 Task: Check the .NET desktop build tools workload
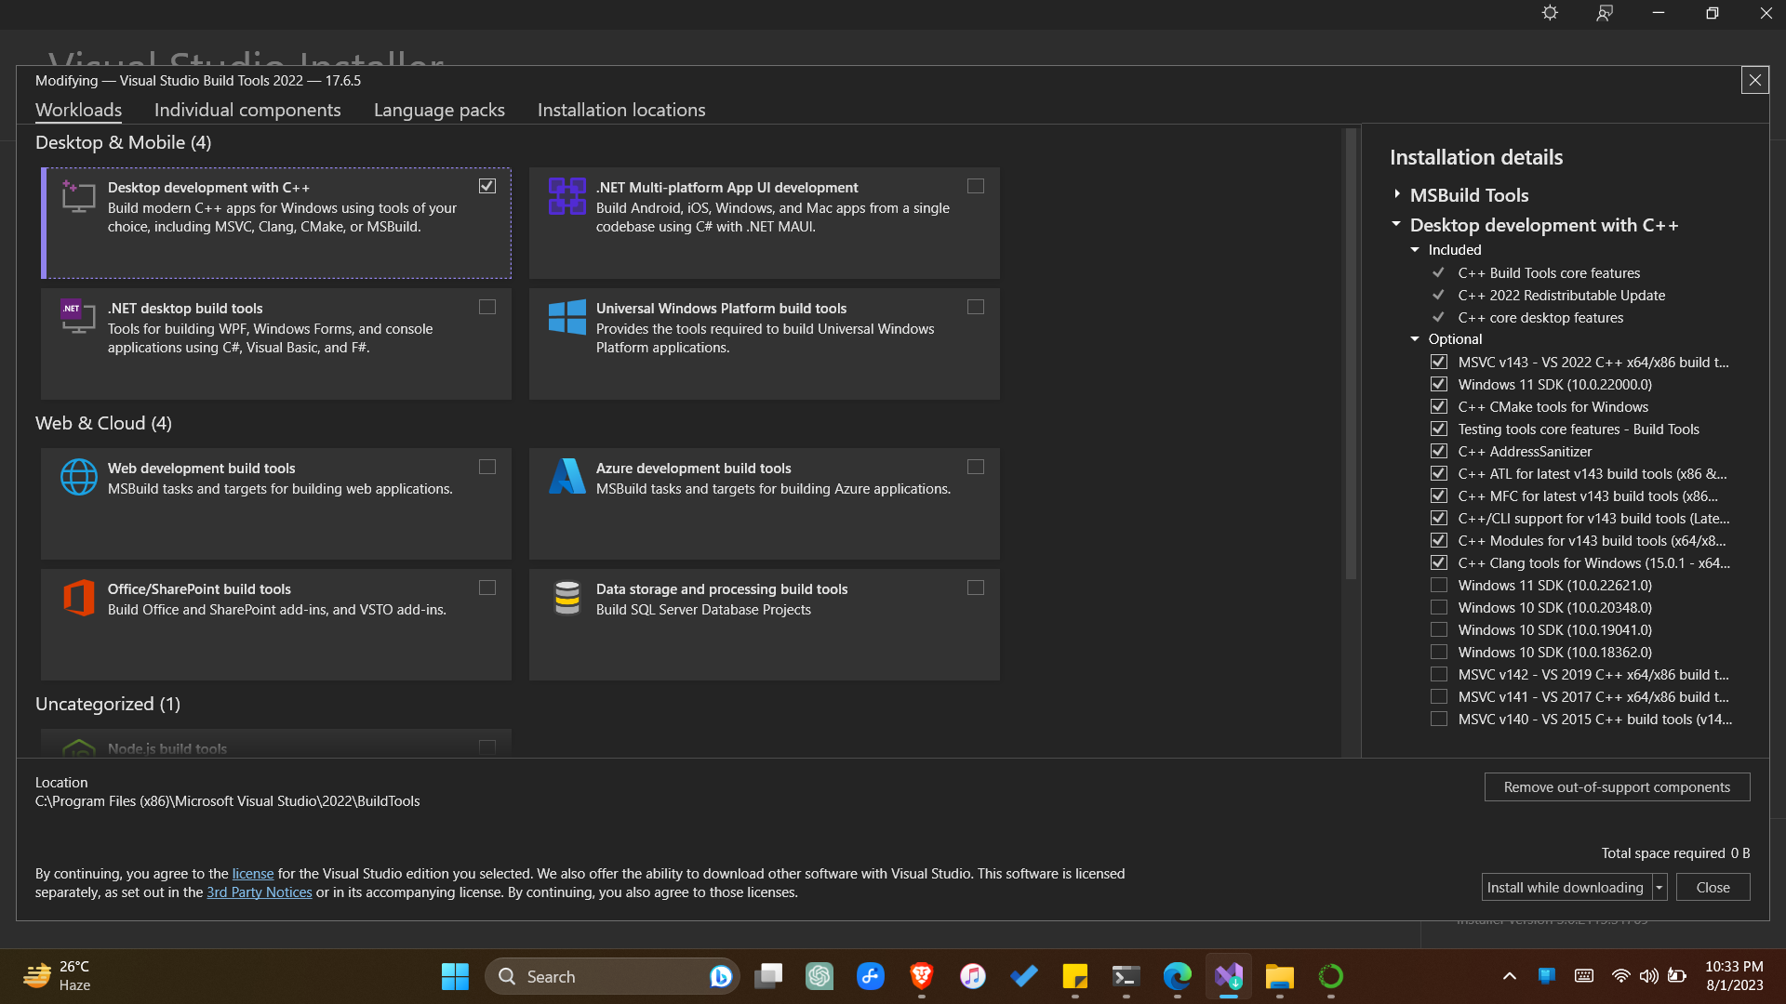[487, 307]
